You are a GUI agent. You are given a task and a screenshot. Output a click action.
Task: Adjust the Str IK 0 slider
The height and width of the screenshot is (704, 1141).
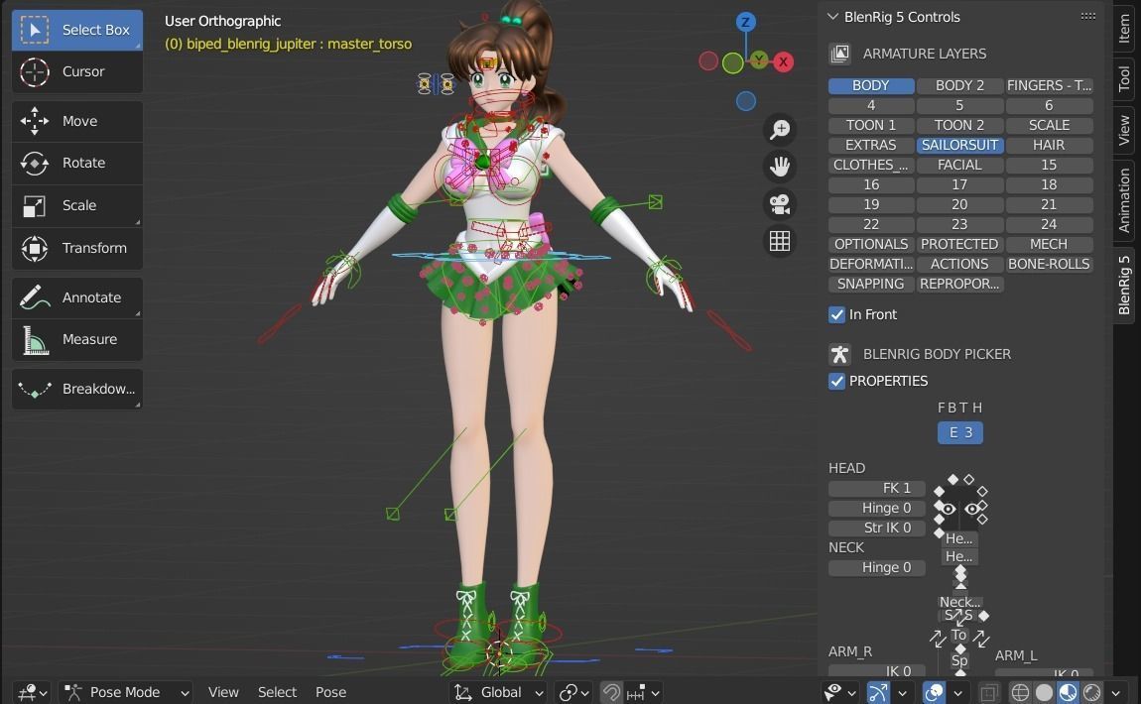click(x=877, y=528)
